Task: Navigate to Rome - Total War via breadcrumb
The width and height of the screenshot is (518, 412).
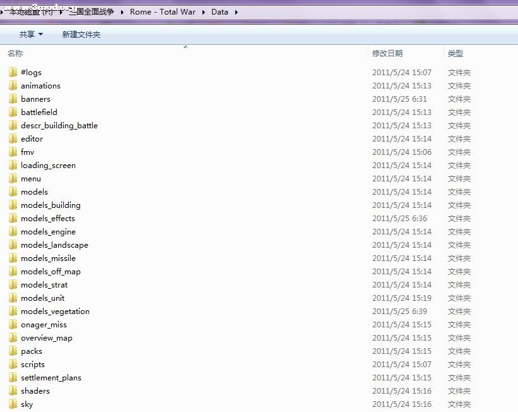Action: (163, 11)
